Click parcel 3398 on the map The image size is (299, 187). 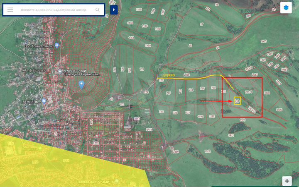coord(267,93)
